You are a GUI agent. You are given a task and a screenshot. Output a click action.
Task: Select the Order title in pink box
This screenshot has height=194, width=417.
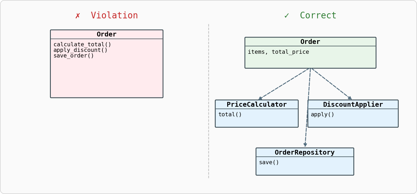tap(106, 34)
